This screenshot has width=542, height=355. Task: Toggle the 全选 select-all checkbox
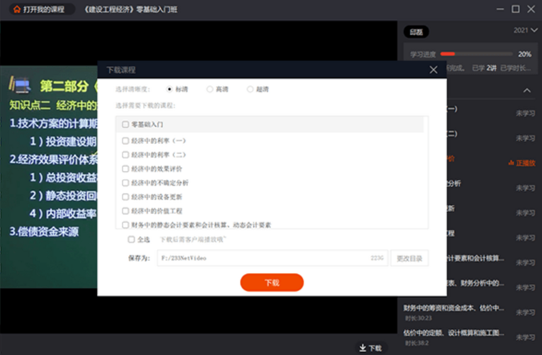(131, 240)
